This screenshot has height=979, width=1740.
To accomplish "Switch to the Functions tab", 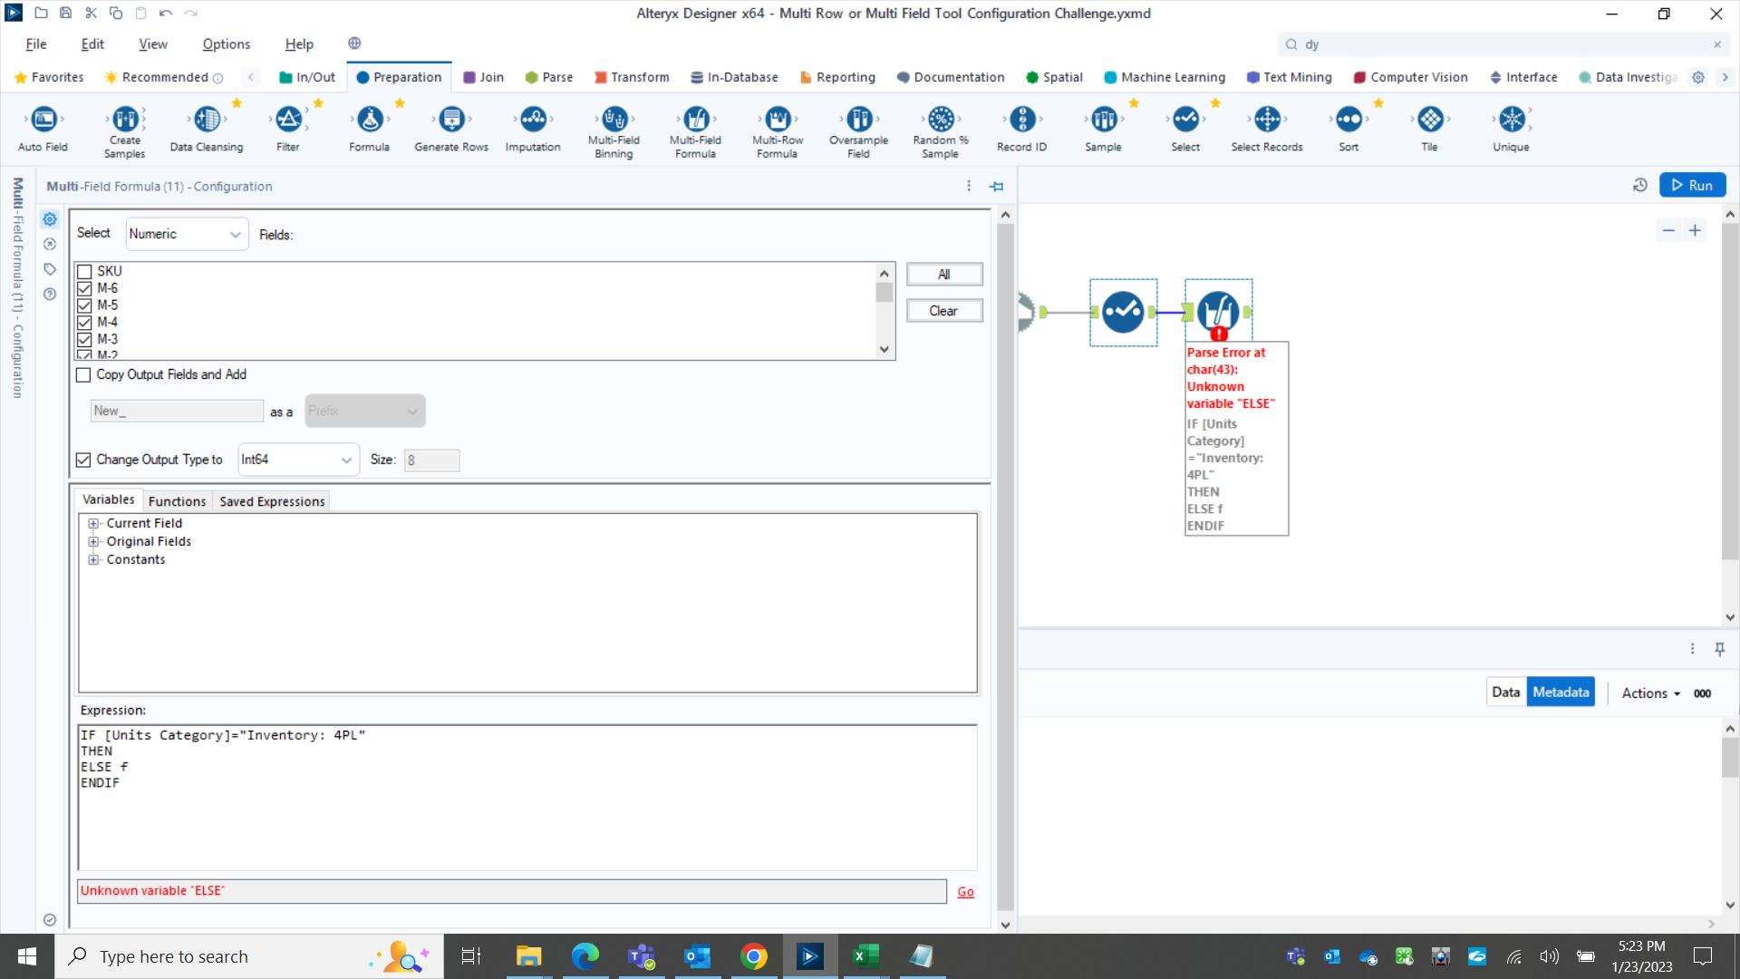I will 177,501.
